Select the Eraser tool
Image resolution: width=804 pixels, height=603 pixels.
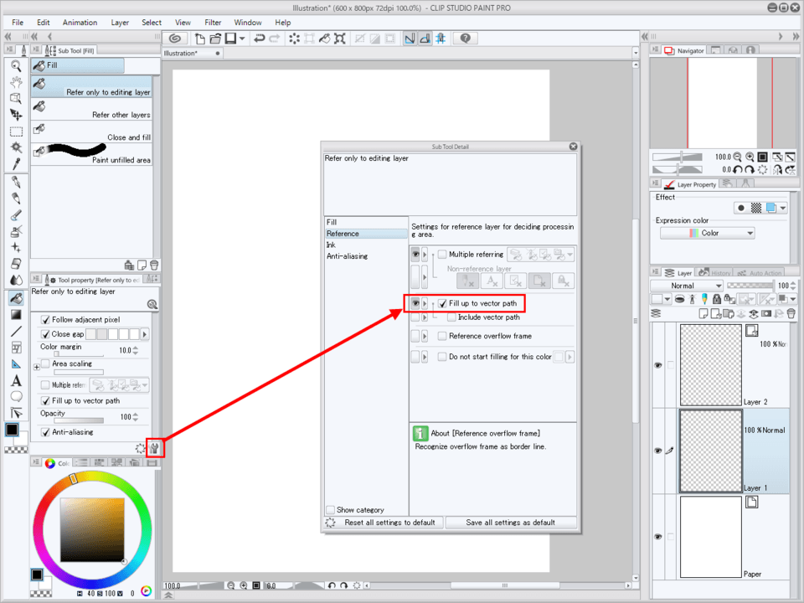pos(16,264)
